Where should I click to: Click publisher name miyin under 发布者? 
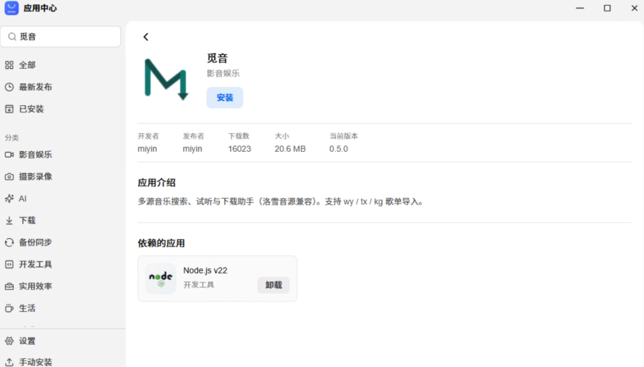click(x=192, y=148)
